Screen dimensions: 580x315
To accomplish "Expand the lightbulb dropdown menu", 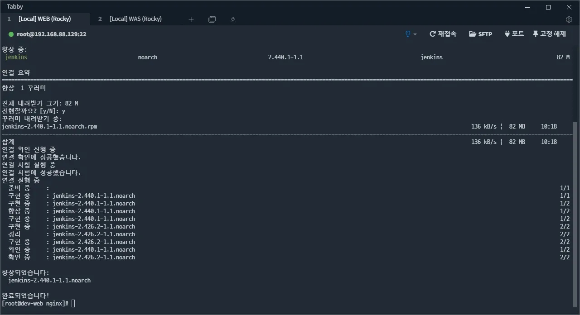I will point(411,34).
